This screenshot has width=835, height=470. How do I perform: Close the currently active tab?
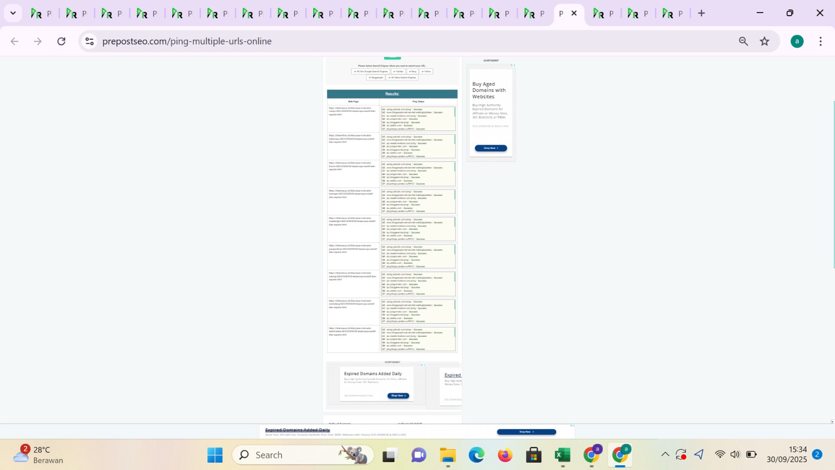click(x=574, y=14)
